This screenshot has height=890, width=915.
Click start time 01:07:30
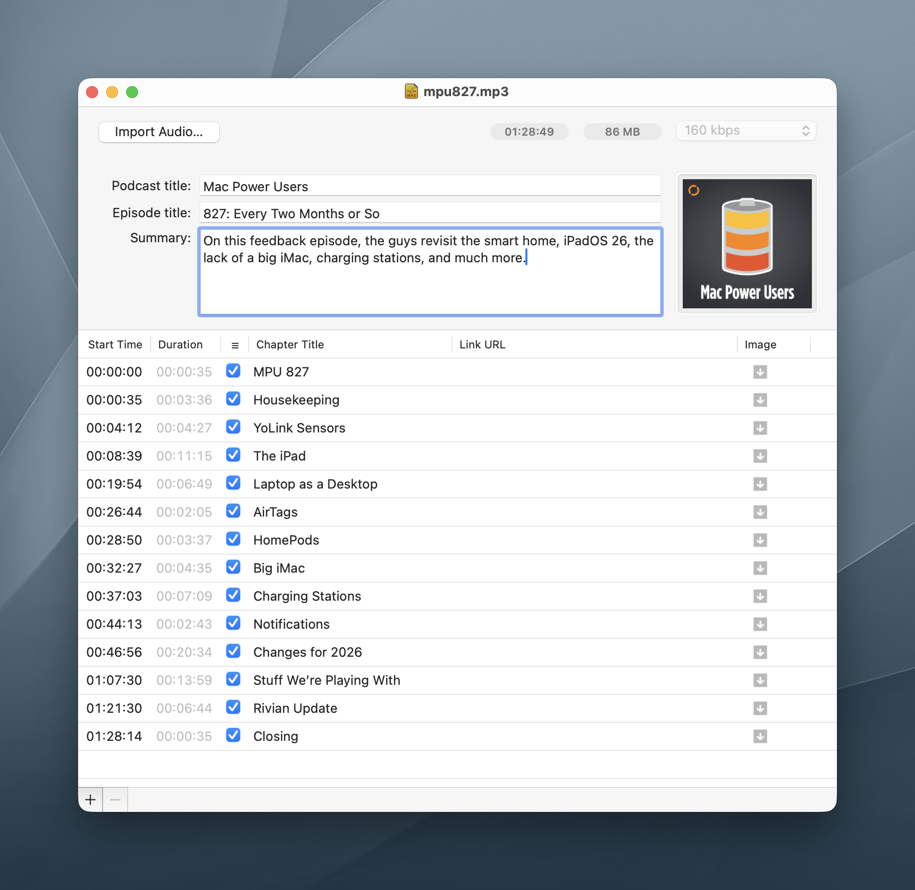(x=114, y=680)
